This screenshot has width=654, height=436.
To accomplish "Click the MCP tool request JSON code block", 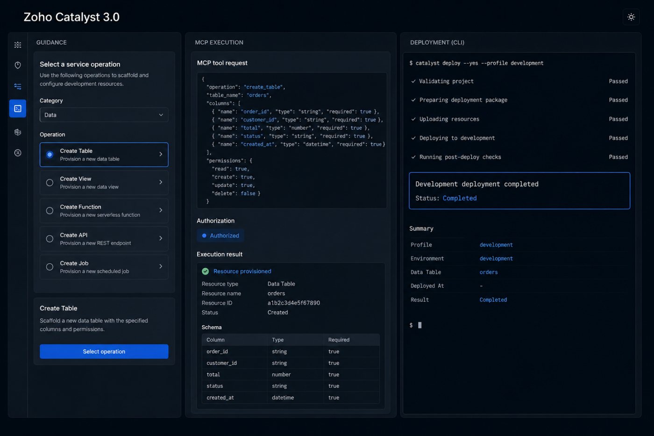I will (292, 140).
